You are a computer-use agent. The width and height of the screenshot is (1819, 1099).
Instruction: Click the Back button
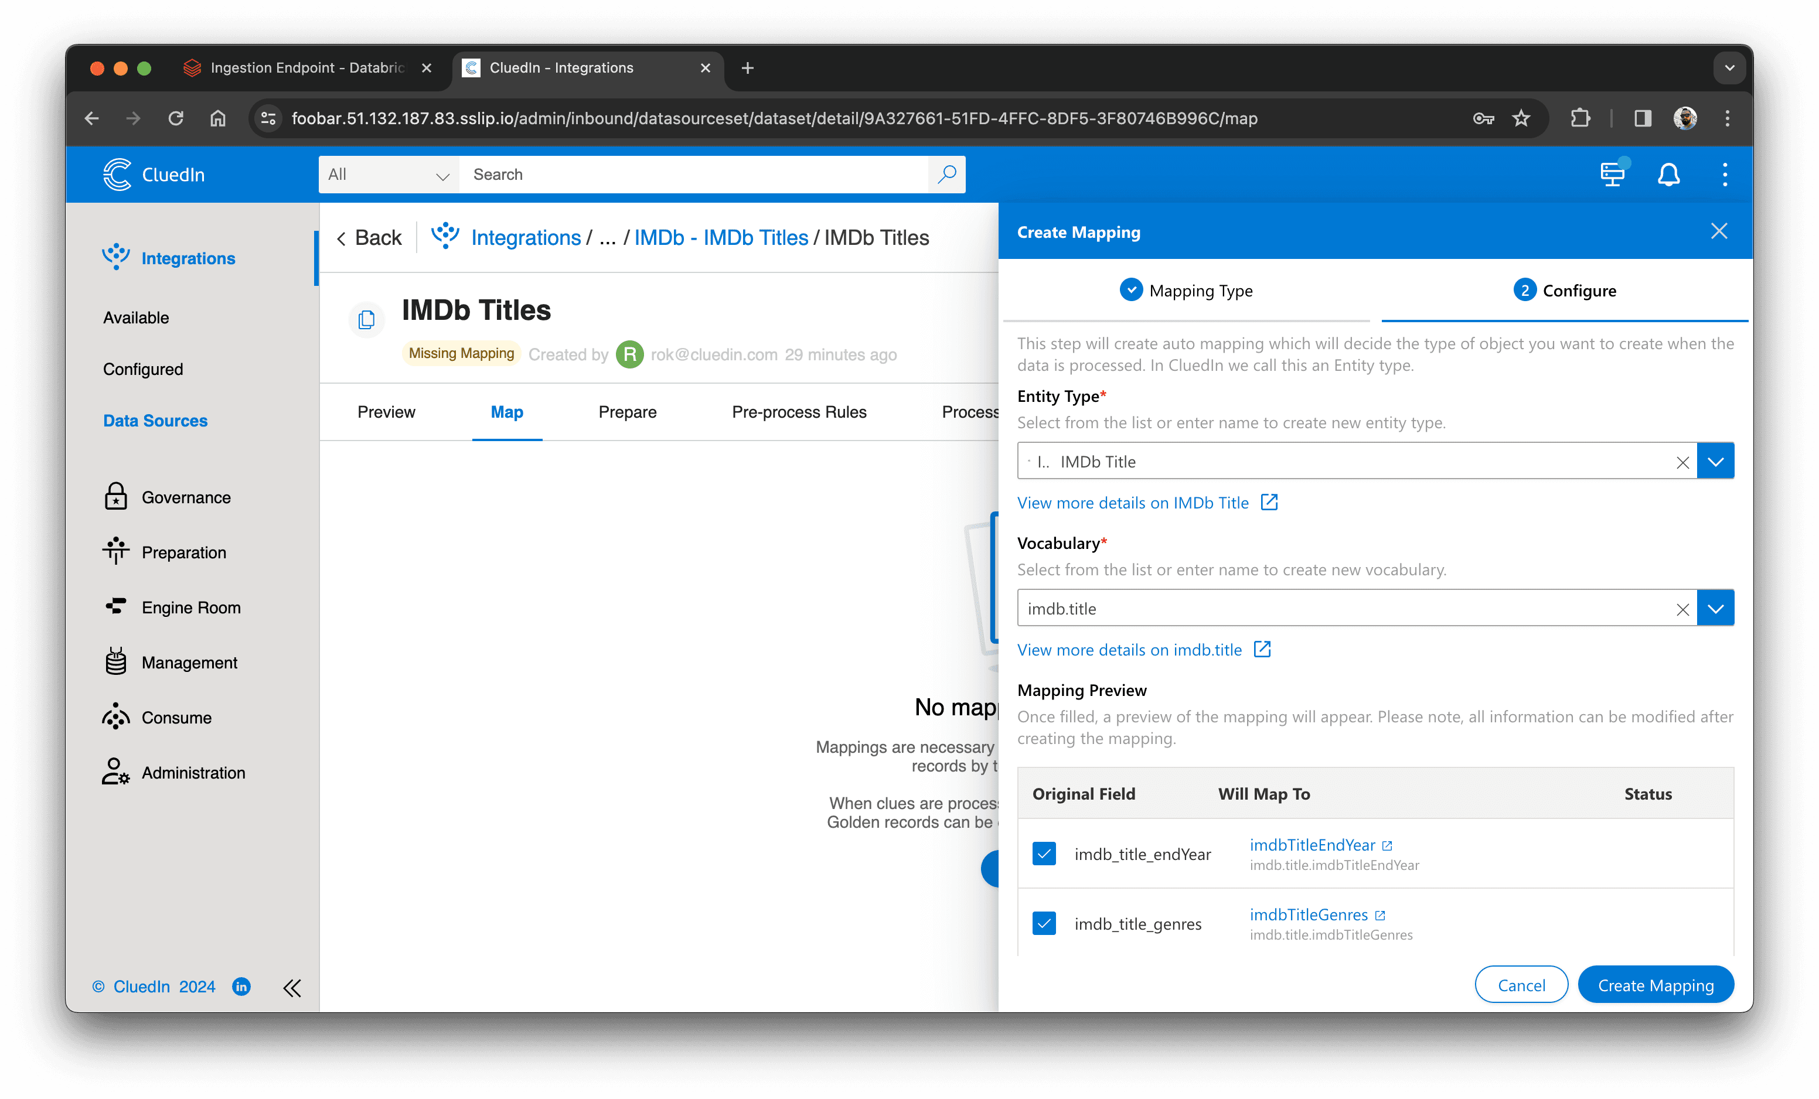369,238
